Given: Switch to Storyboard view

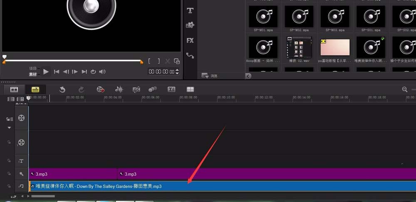Looking at the screenshot, I should click(14, 90).
